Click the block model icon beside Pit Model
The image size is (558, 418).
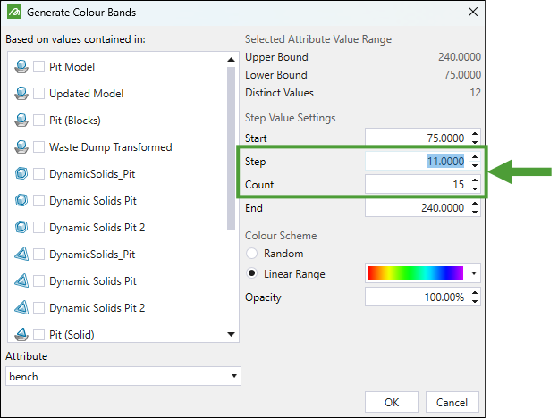21,66
